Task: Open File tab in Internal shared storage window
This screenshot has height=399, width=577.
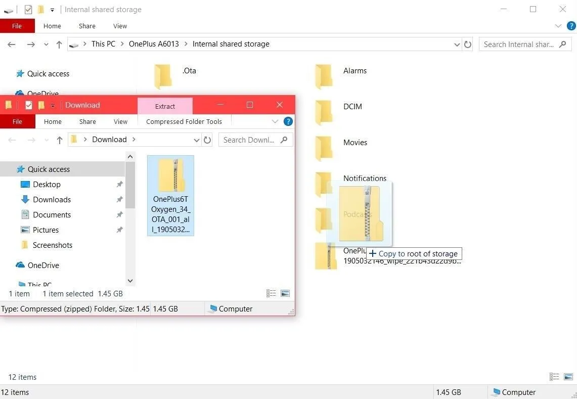Action: (x=17, y=26)
